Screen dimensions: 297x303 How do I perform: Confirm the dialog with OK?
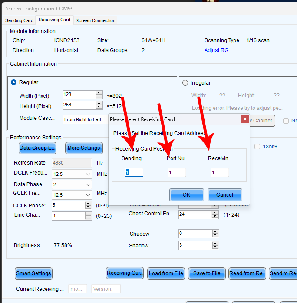[186, 195]
